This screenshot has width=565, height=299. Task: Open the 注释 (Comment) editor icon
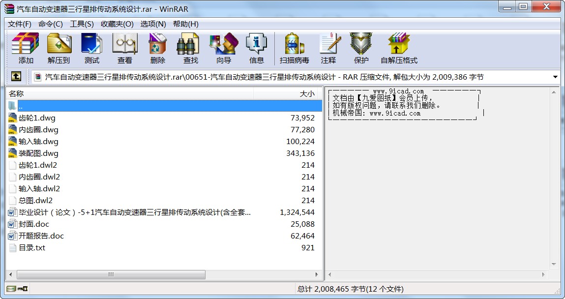328,48
